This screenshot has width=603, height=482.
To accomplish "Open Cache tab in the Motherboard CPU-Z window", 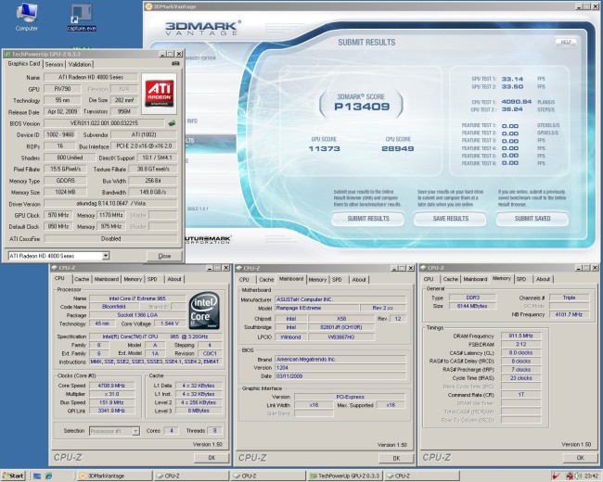I will pos(266,279).
